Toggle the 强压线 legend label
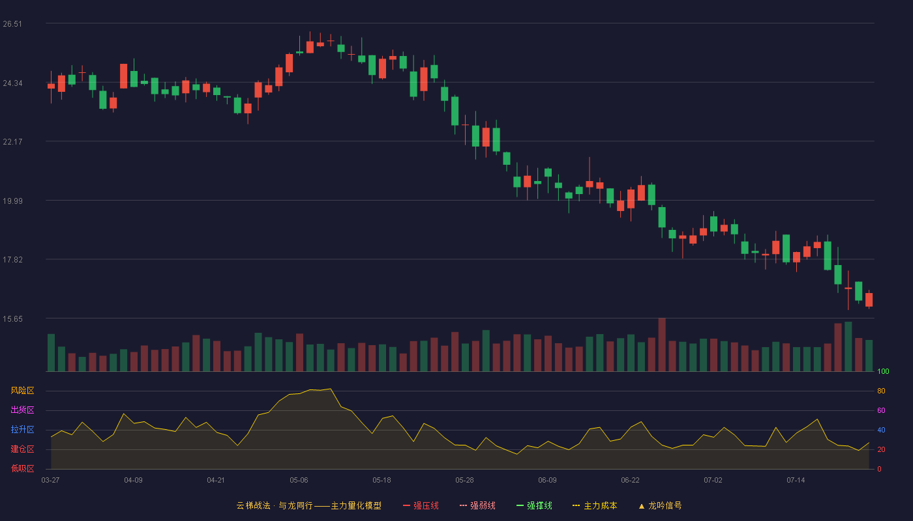913x521 pixels. click(426, 505)
